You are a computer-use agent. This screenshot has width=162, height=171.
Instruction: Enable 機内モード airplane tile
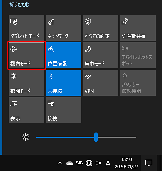(27, 55)
